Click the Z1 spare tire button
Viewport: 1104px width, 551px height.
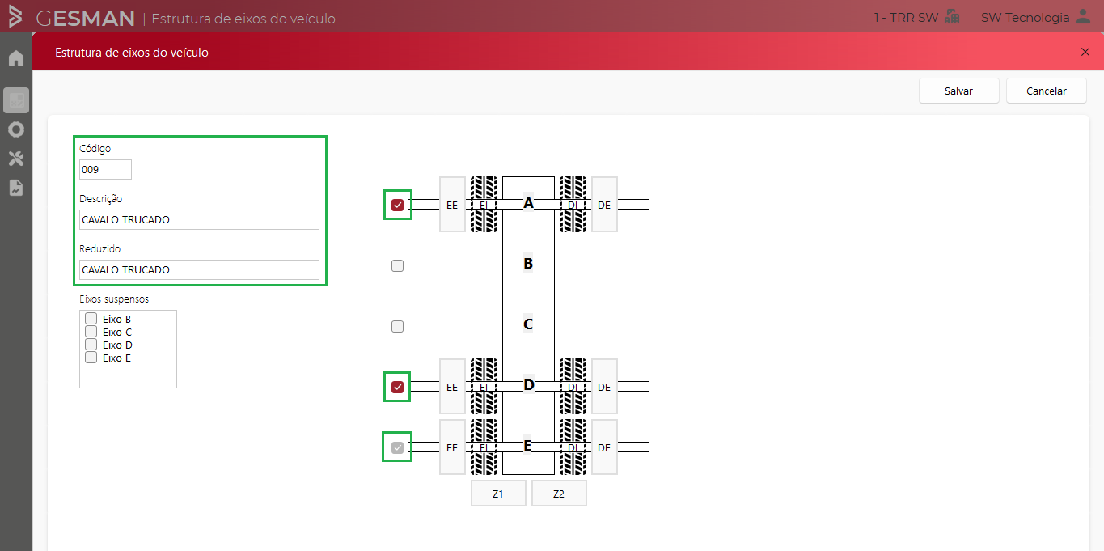pyautogui.click(x=498, y=494)
